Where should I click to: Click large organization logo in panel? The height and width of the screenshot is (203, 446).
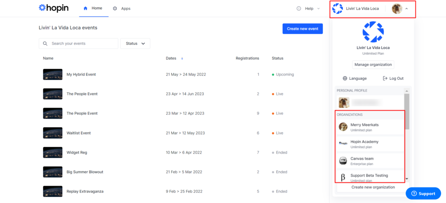pos(373,32)
